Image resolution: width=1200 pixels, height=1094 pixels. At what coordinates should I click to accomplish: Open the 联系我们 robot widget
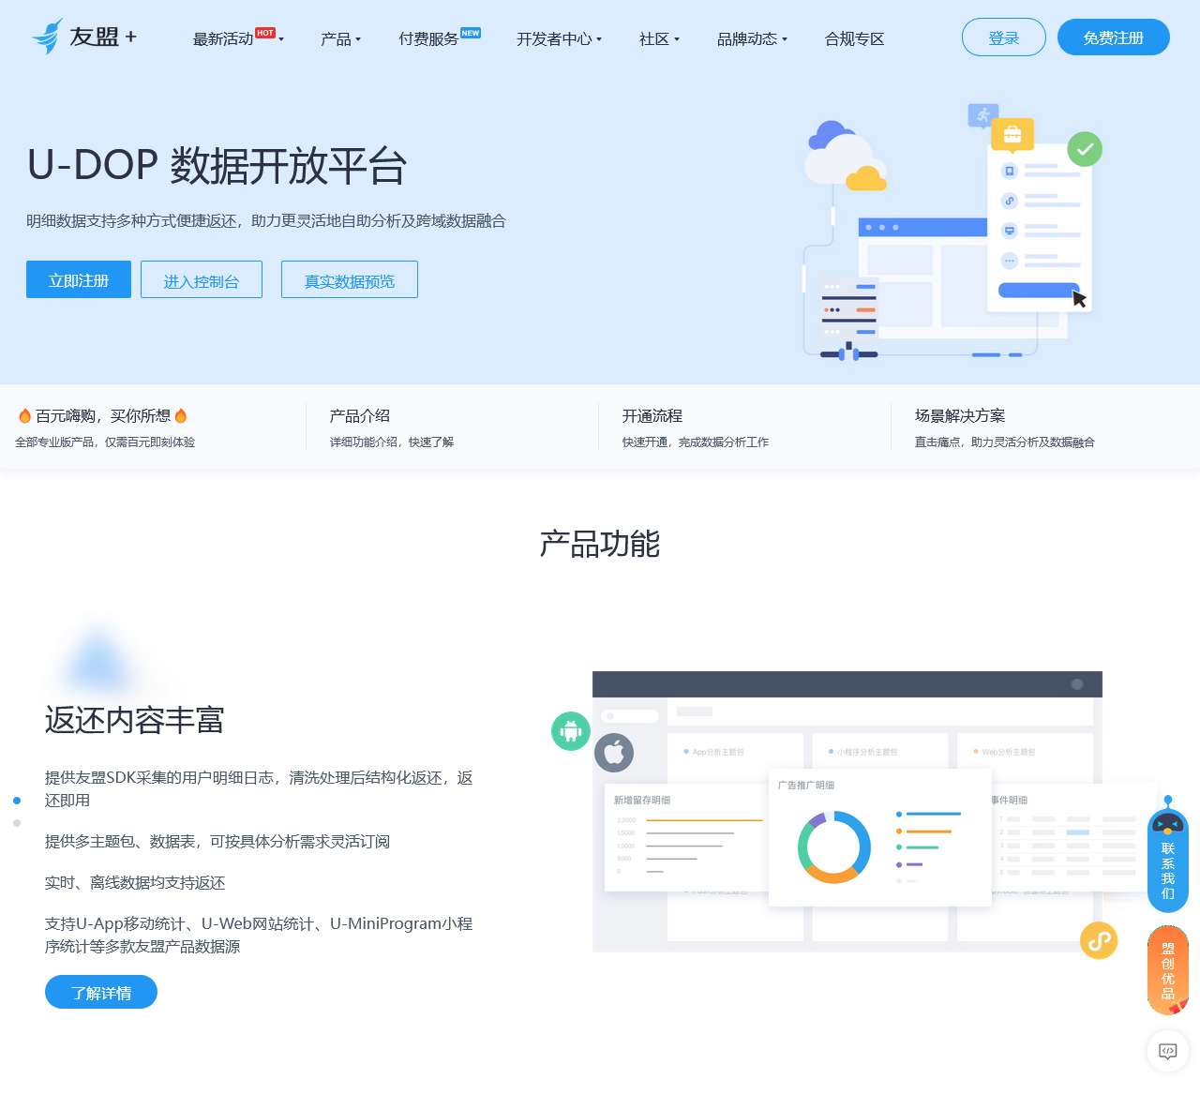pyautogui.click(x=1168, y=855)
